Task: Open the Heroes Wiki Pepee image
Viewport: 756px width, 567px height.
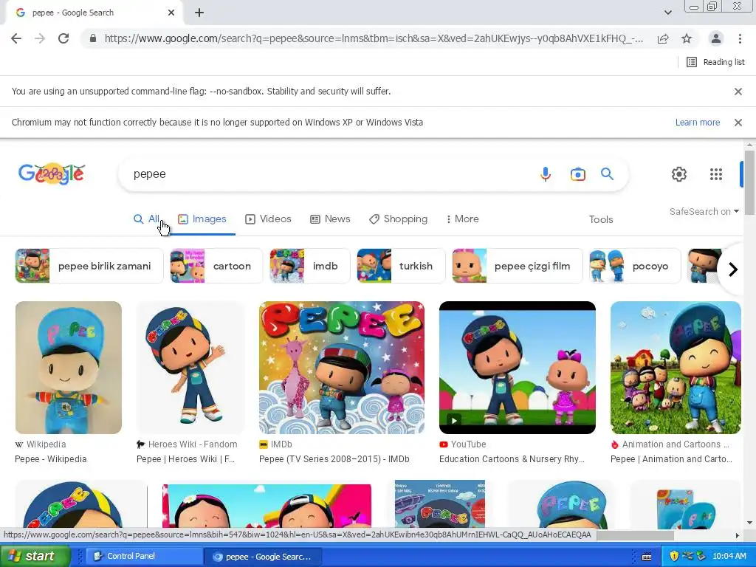Action: tap(190, 368)
